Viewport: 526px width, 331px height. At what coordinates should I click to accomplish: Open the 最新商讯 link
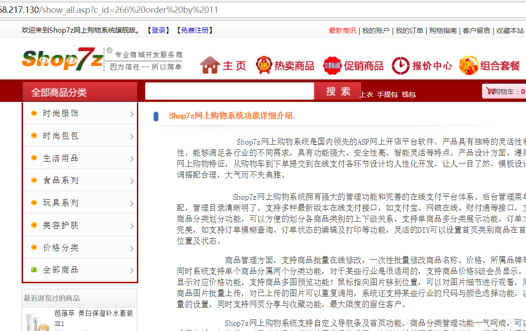(x=342, y=30)
